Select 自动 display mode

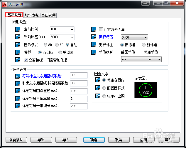(x=67, y=45)
